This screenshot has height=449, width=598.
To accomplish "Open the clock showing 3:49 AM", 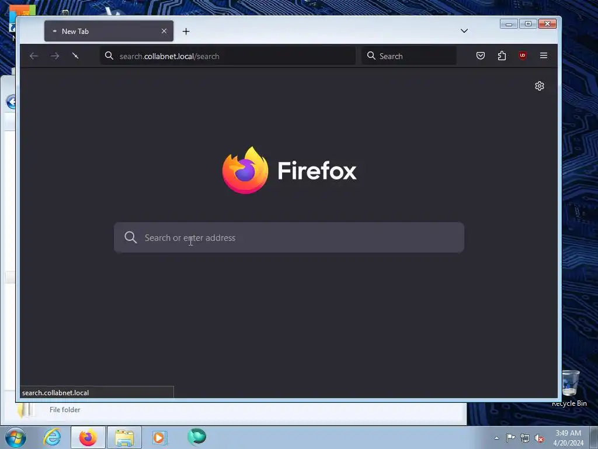I will point(568,438).
